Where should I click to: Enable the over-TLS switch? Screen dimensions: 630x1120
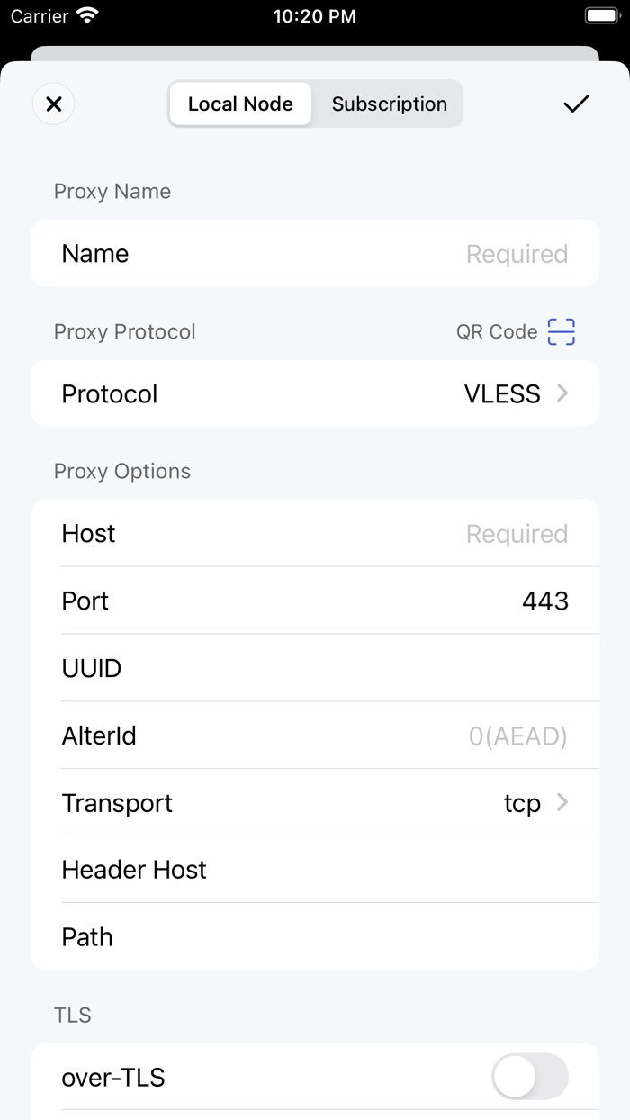click(x=529, y=1077)
